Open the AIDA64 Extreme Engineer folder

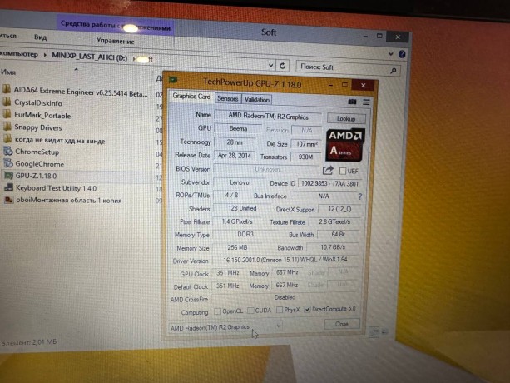[x=81, y=92]
